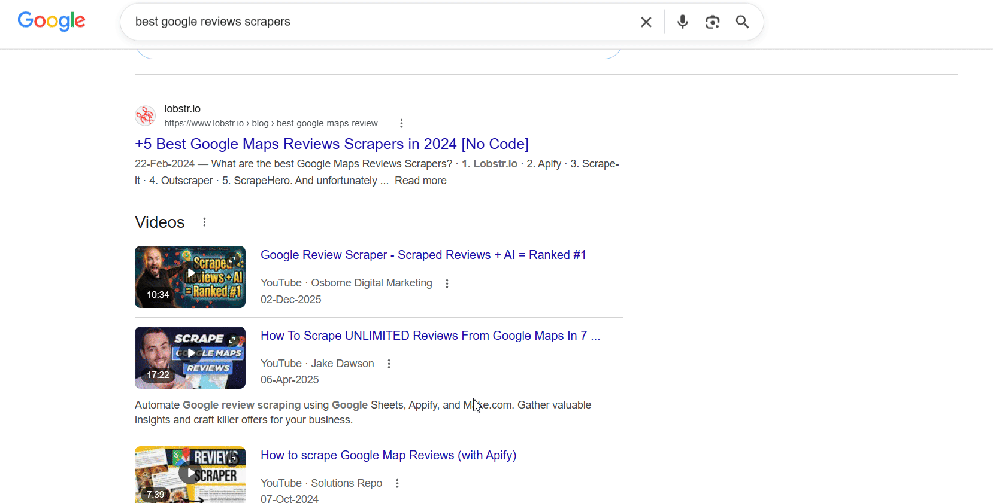Open How to scrape Google Map Reviews link
This screenshot has width=993, height=503.
pyautogui.click(x=388, y=455)
